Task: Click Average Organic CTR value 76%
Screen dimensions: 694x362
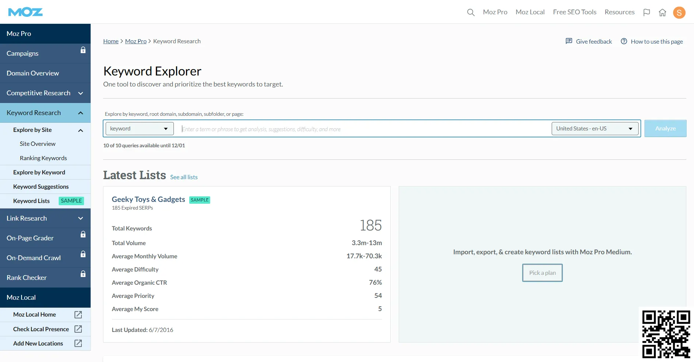Action: (x=375, y=282)
